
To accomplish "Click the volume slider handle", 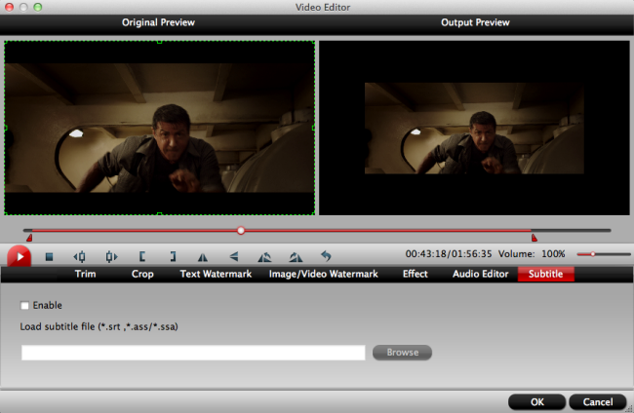I will (593, 254).
